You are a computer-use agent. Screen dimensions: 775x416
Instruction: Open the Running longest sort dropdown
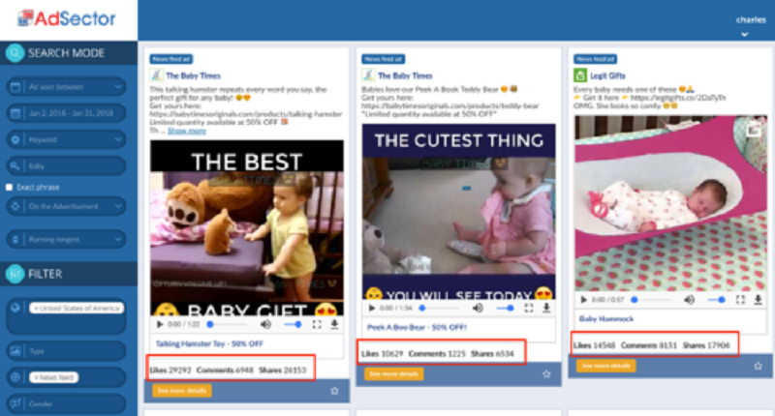66,239
